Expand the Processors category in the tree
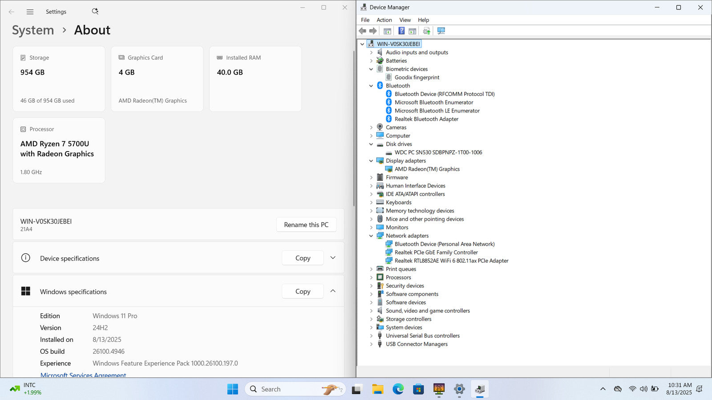The width and height of the screenshot is (712, 400). pyautogui.click(x=371, y=277)
